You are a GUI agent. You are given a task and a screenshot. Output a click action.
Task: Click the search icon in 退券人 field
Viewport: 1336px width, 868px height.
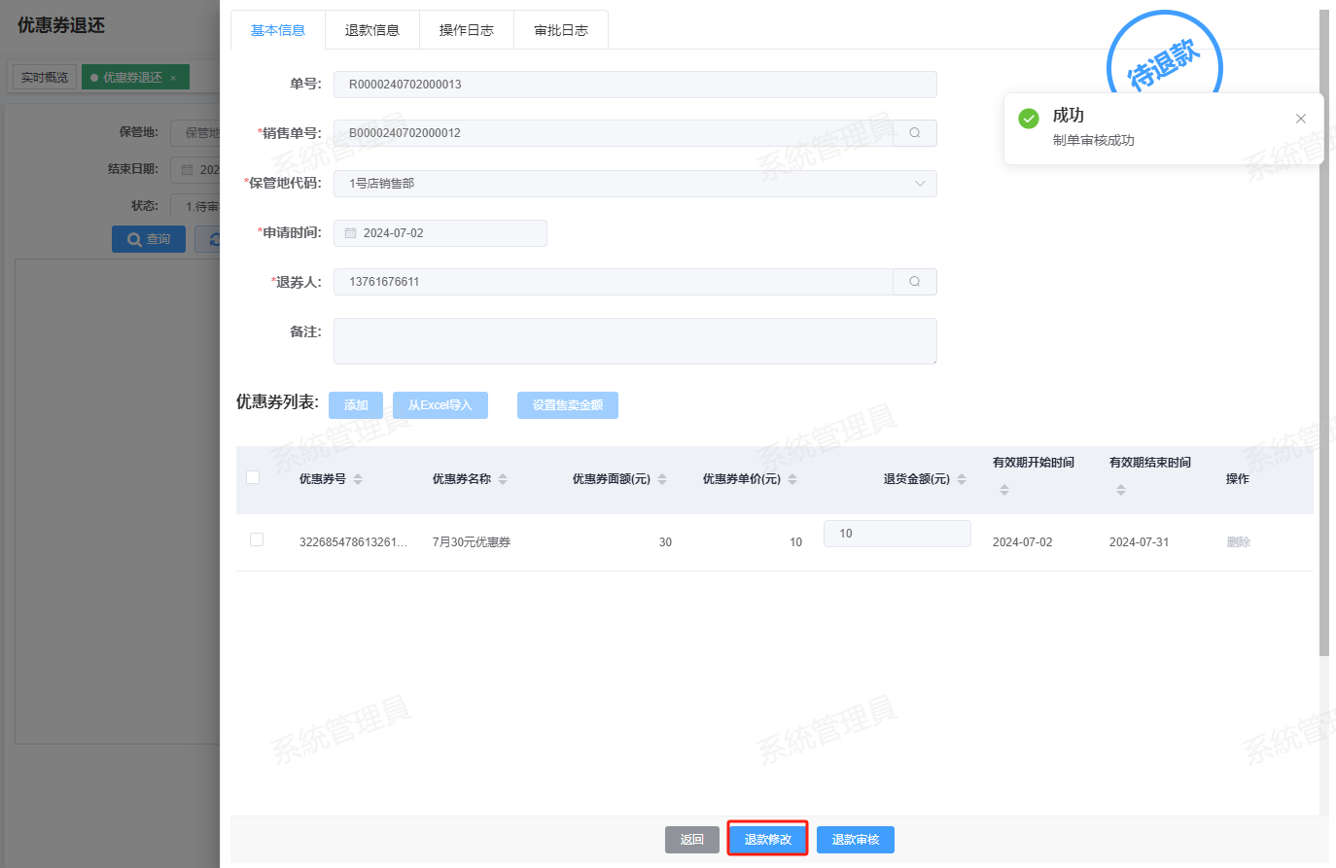[x=914, y=282]
